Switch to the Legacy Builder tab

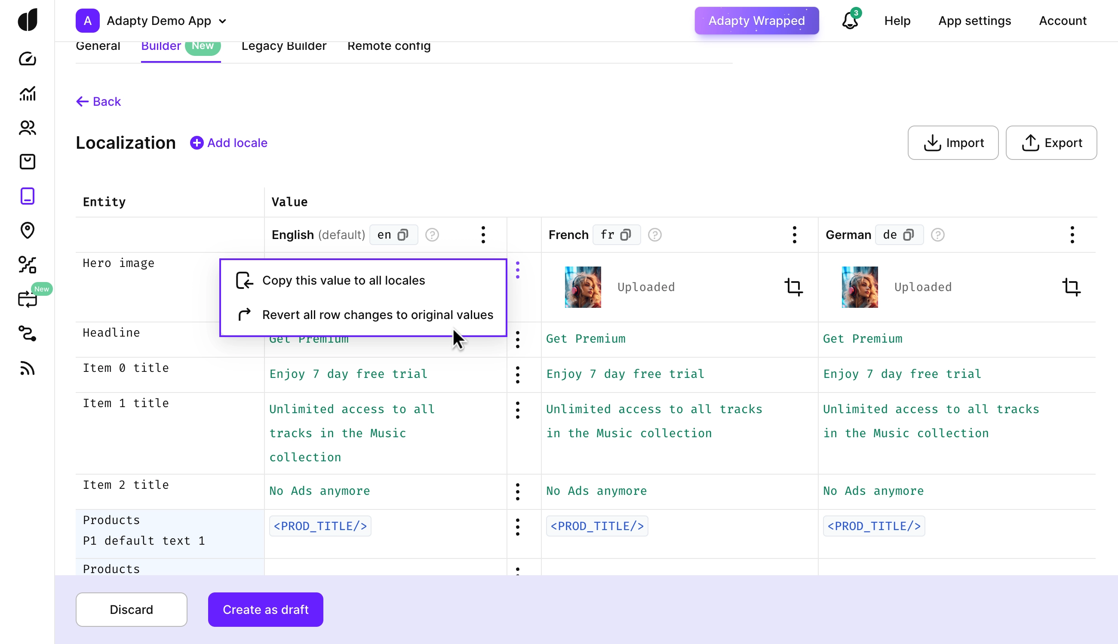point(284,46)
